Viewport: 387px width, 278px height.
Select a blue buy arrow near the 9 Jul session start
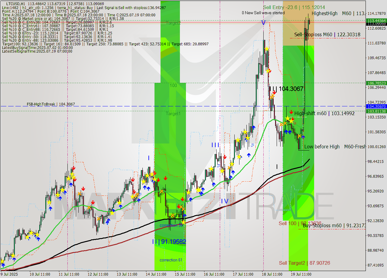pyautogui.click(x=4, y=265)
